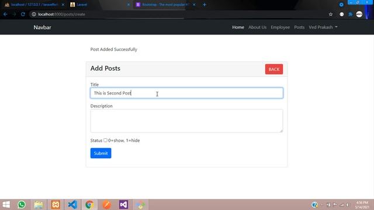
Task: Click the help question mark tray icon
Action: (314, 205)
